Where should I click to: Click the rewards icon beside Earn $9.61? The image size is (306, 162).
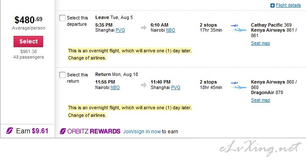(x=9, y=130)
